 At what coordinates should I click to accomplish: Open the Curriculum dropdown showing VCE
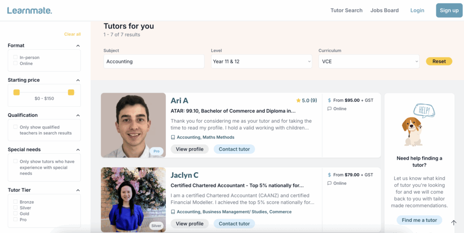click(x=369, y=62)
